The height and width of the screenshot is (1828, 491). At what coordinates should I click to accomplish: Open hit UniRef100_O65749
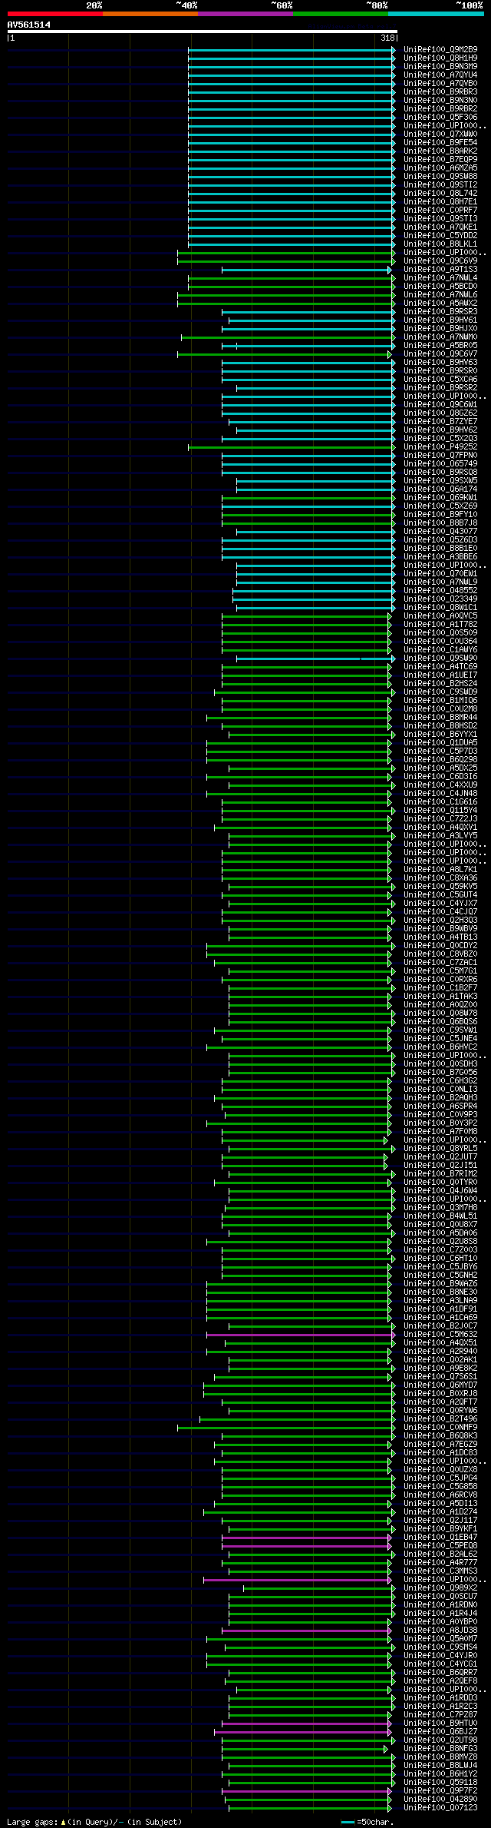click(440, 464)
